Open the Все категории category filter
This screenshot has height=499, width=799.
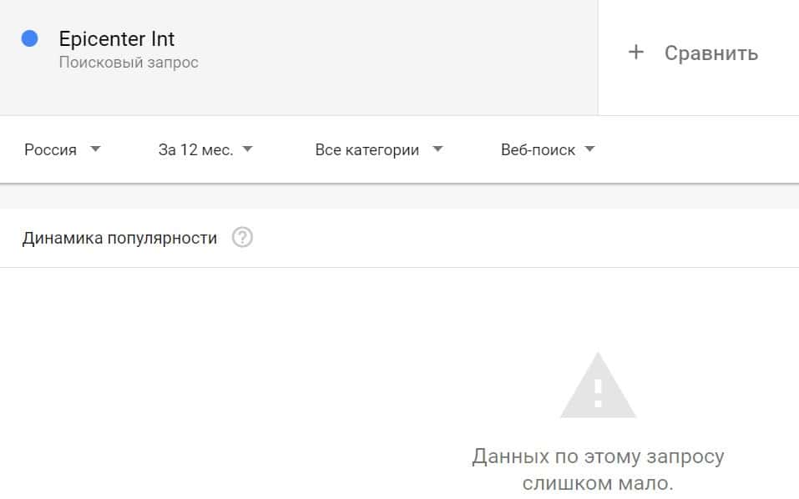[367, 150]
